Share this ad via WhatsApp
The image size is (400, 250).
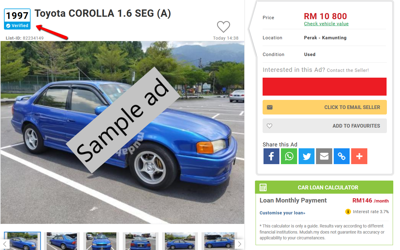point(289,156)
